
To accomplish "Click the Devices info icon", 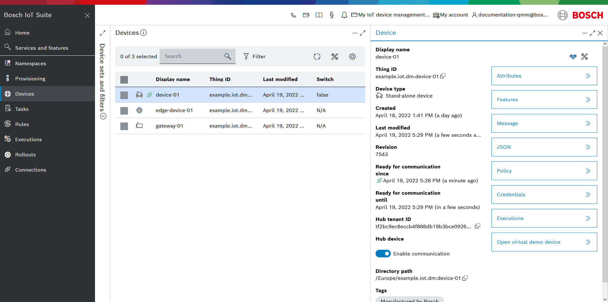I will point(143,33).
